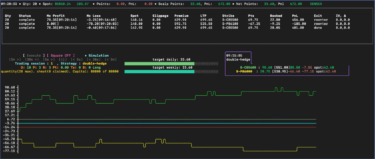Screen dimensions: 375x159
Task: Step back 5 seconds with [< 5s]
Action: click(x=77, y=60)
